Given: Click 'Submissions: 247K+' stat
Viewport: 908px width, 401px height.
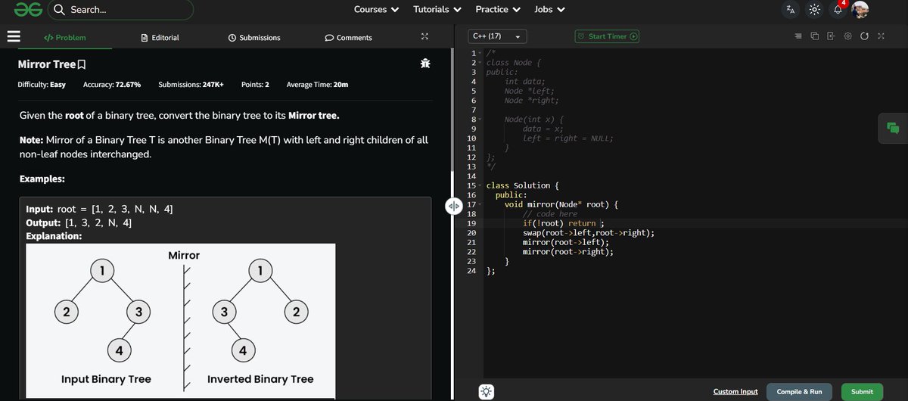Looking at the screenshot, I should coord(191,85).
